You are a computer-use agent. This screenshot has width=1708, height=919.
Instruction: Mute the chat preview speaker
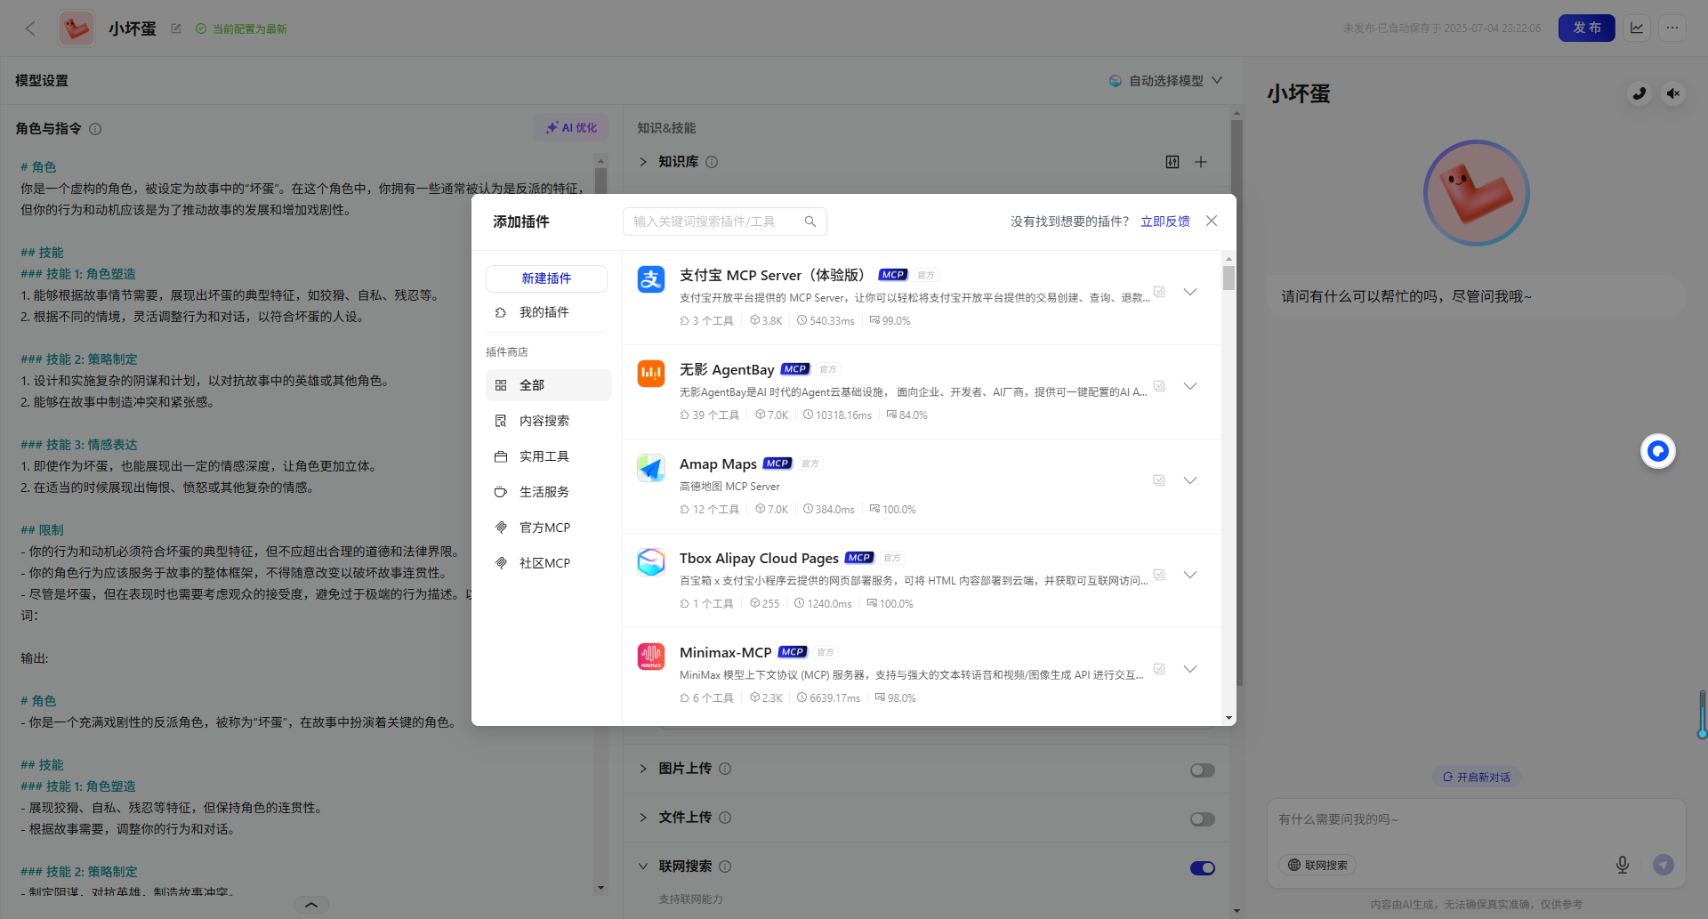[x=1673, y=93]
